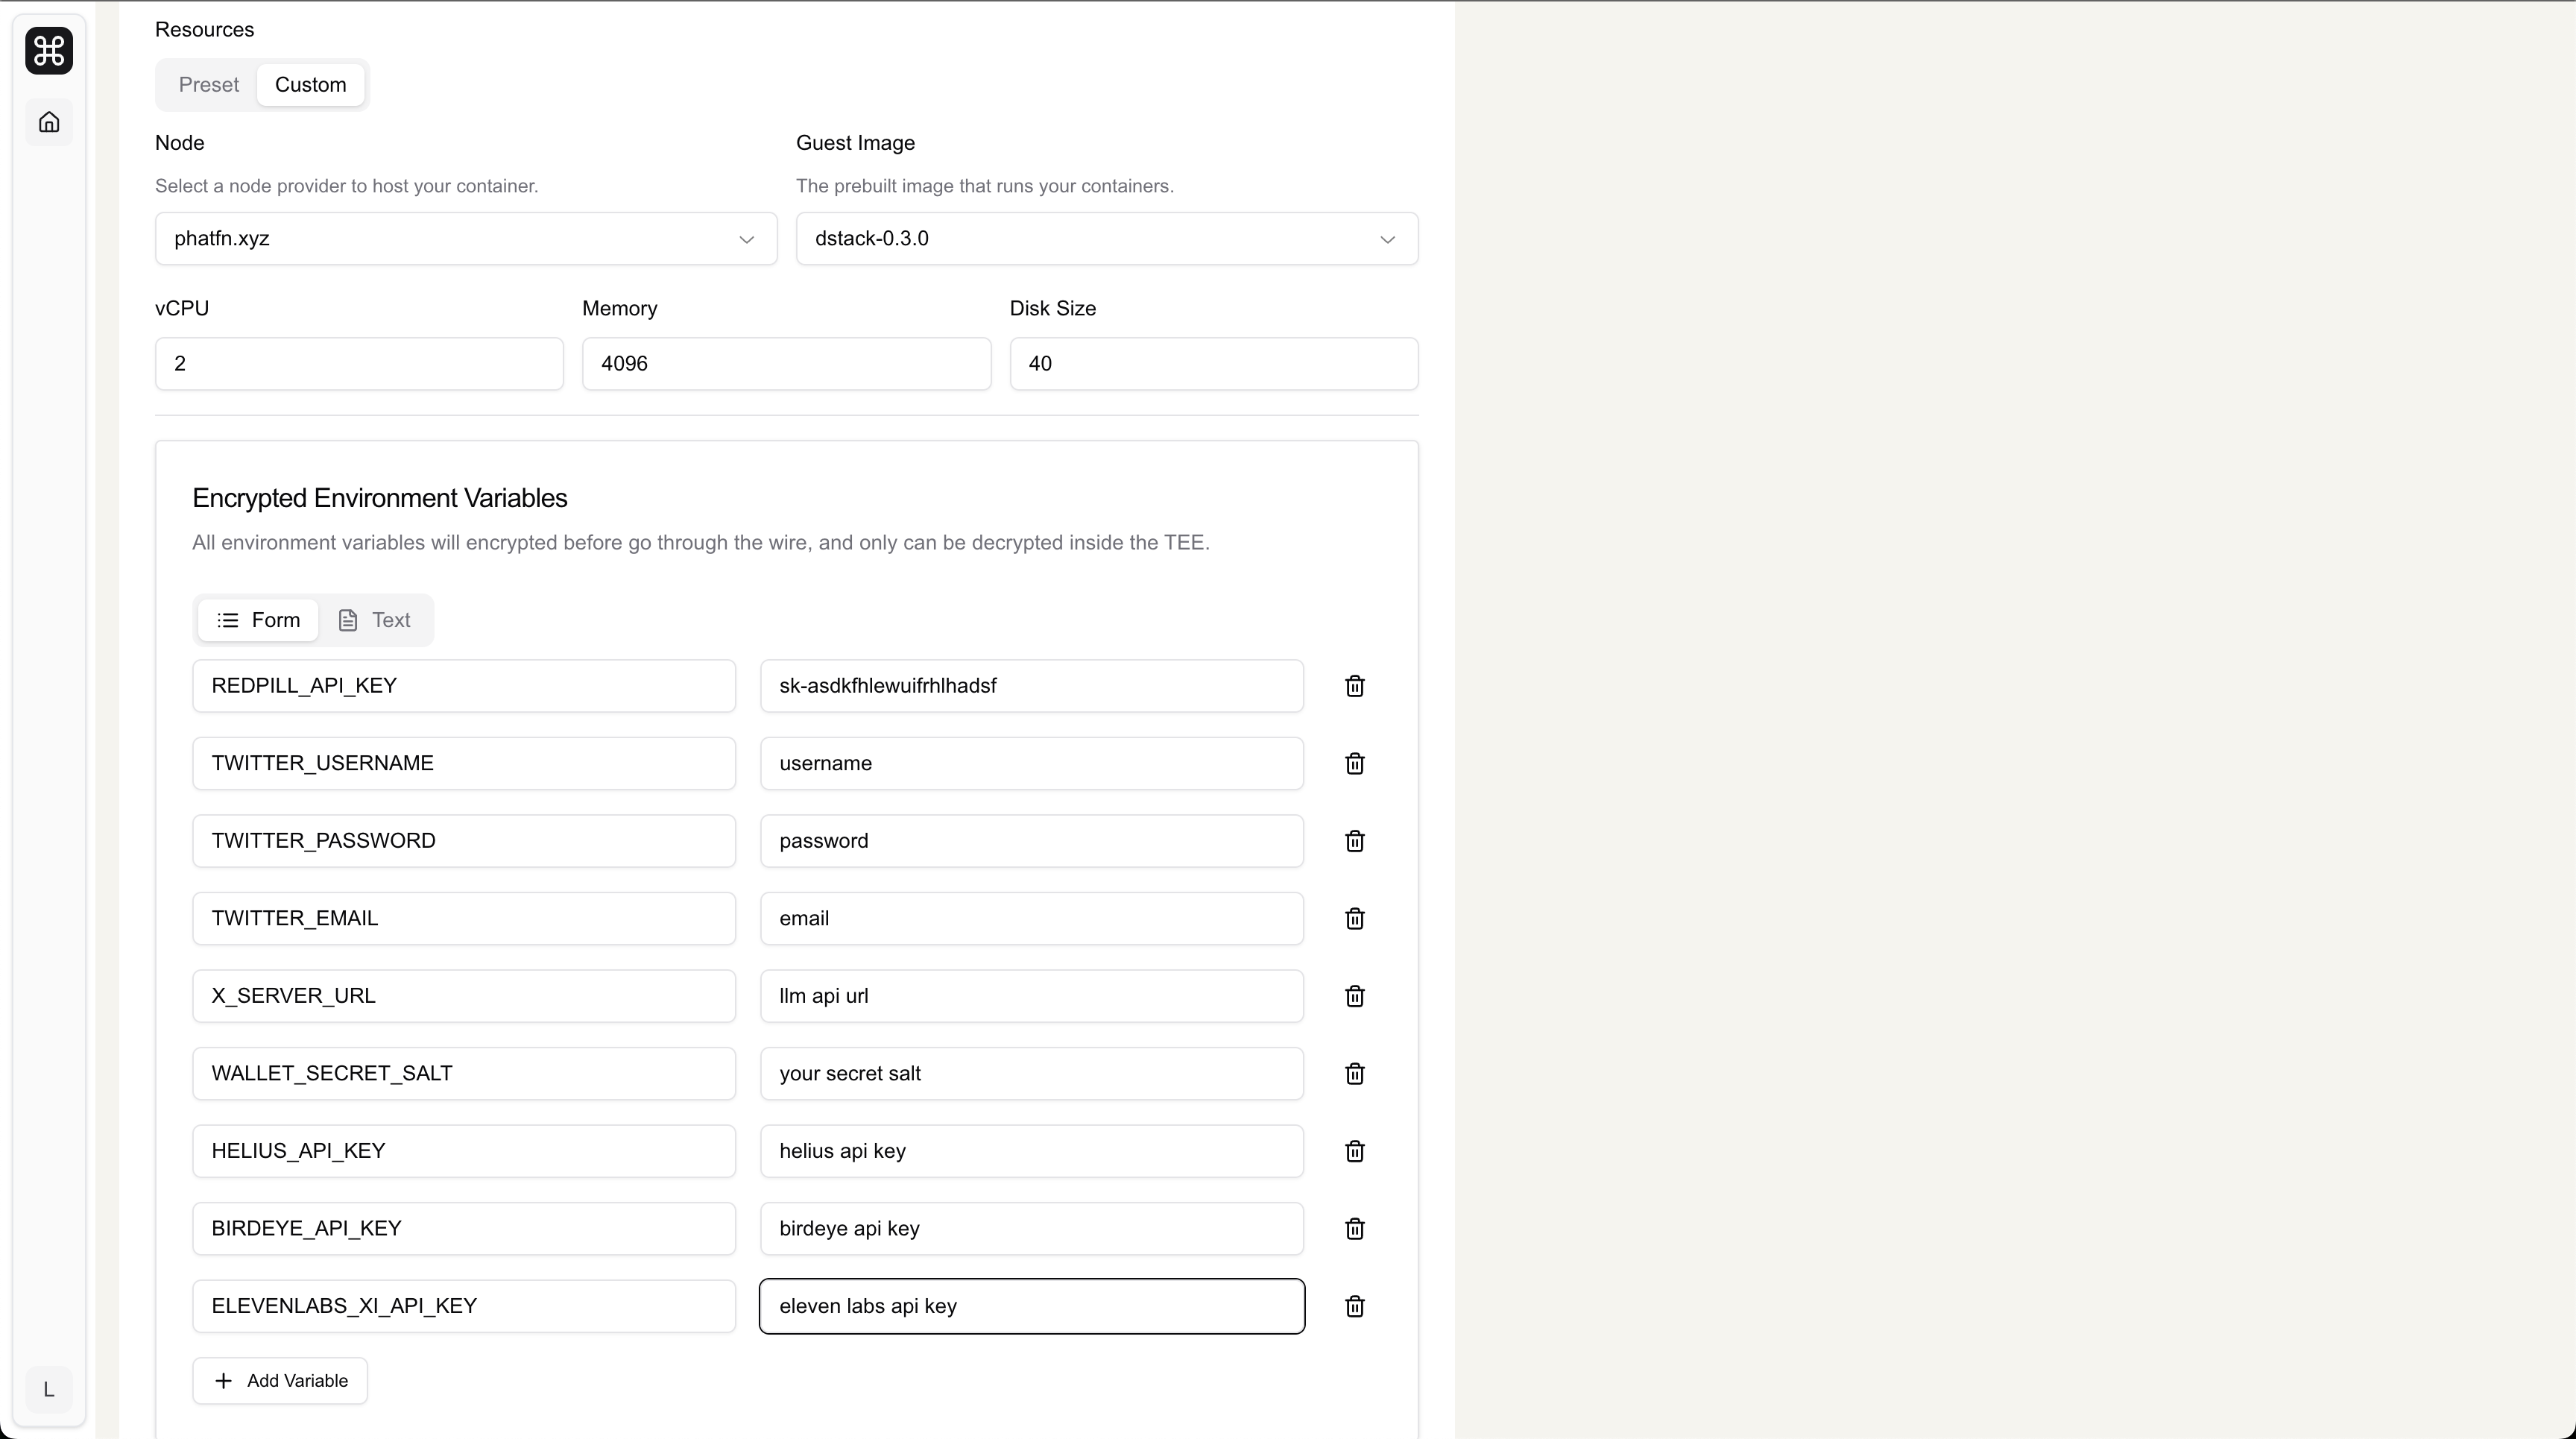This screenshot has height=1439, width=2576.
Task: Select the Form view tab
Action: click(x=258, y=620)
